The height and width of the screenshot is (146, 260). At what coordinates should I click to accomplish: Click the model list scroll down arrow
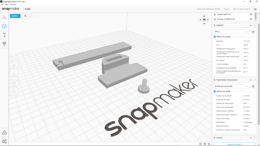[255, 20]
